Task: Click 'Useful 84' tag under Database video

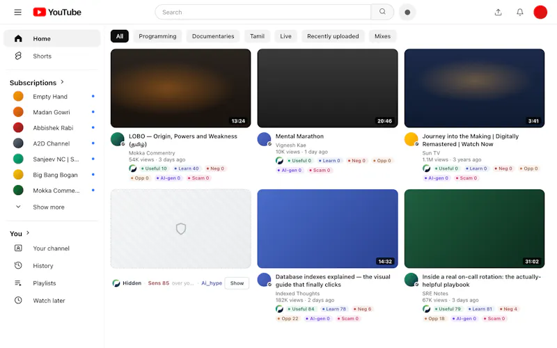Action: (301, 309)
